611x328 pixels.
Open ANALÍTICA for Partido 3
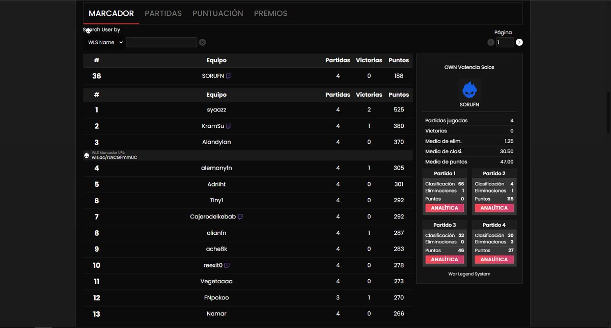pyautogui.click(x=445, y=259)
